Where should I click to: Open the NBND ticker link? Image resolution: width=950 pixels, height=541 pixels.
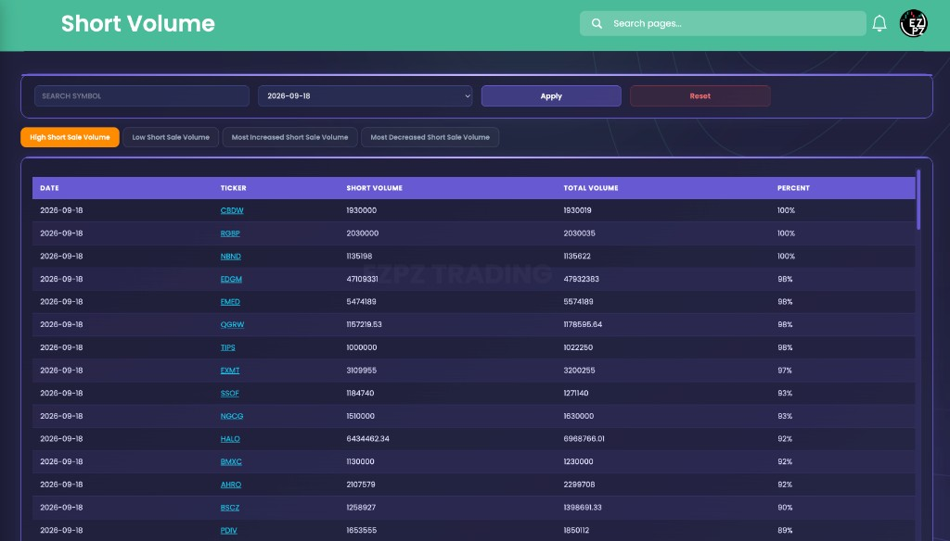[231, 257]
